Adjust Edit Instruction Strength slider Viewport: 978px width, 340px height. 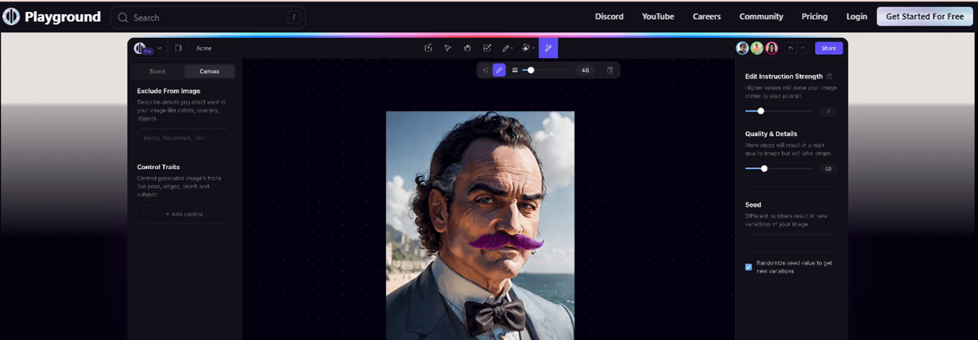point(778,111)
